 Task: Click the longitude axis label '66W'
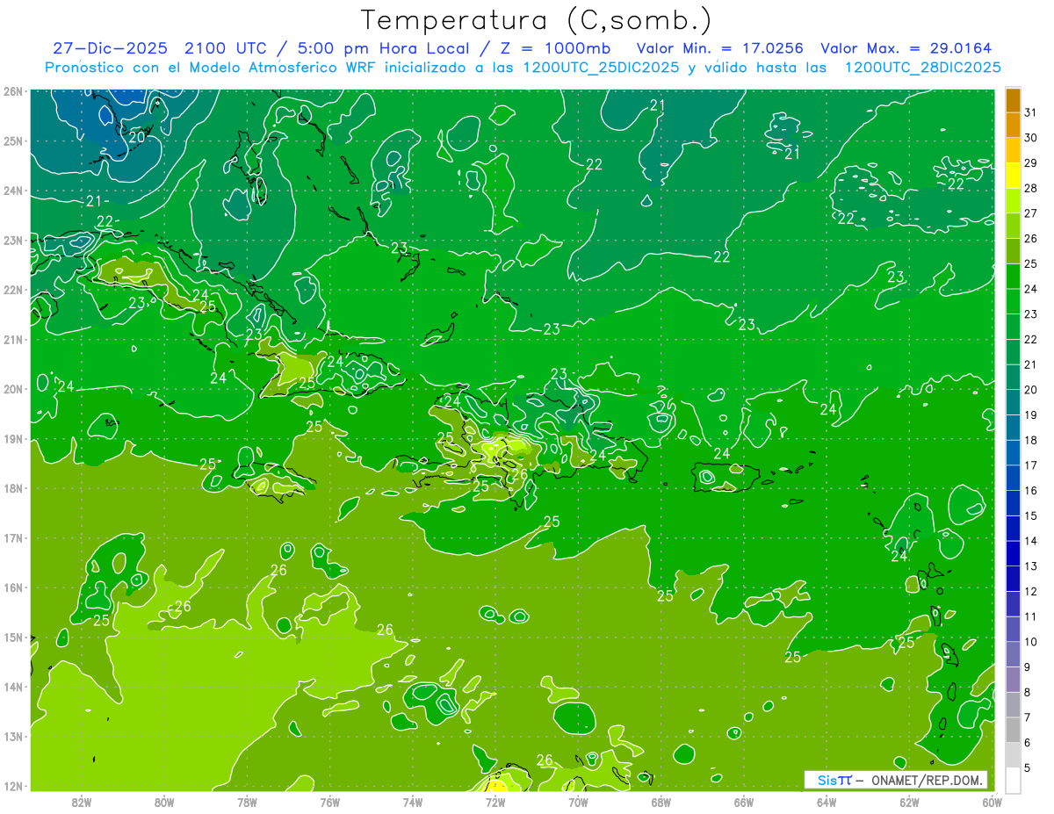coord(744,802)
